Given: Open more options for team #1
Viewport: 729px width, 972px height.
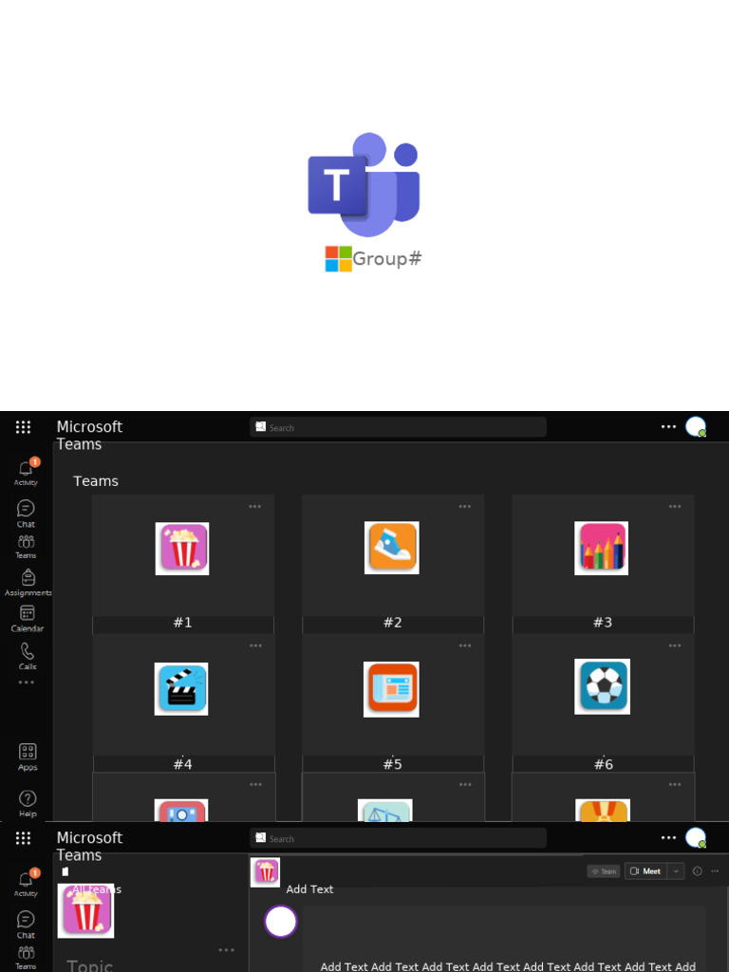Looking at the screenshot, I should [x=254, y=507].
